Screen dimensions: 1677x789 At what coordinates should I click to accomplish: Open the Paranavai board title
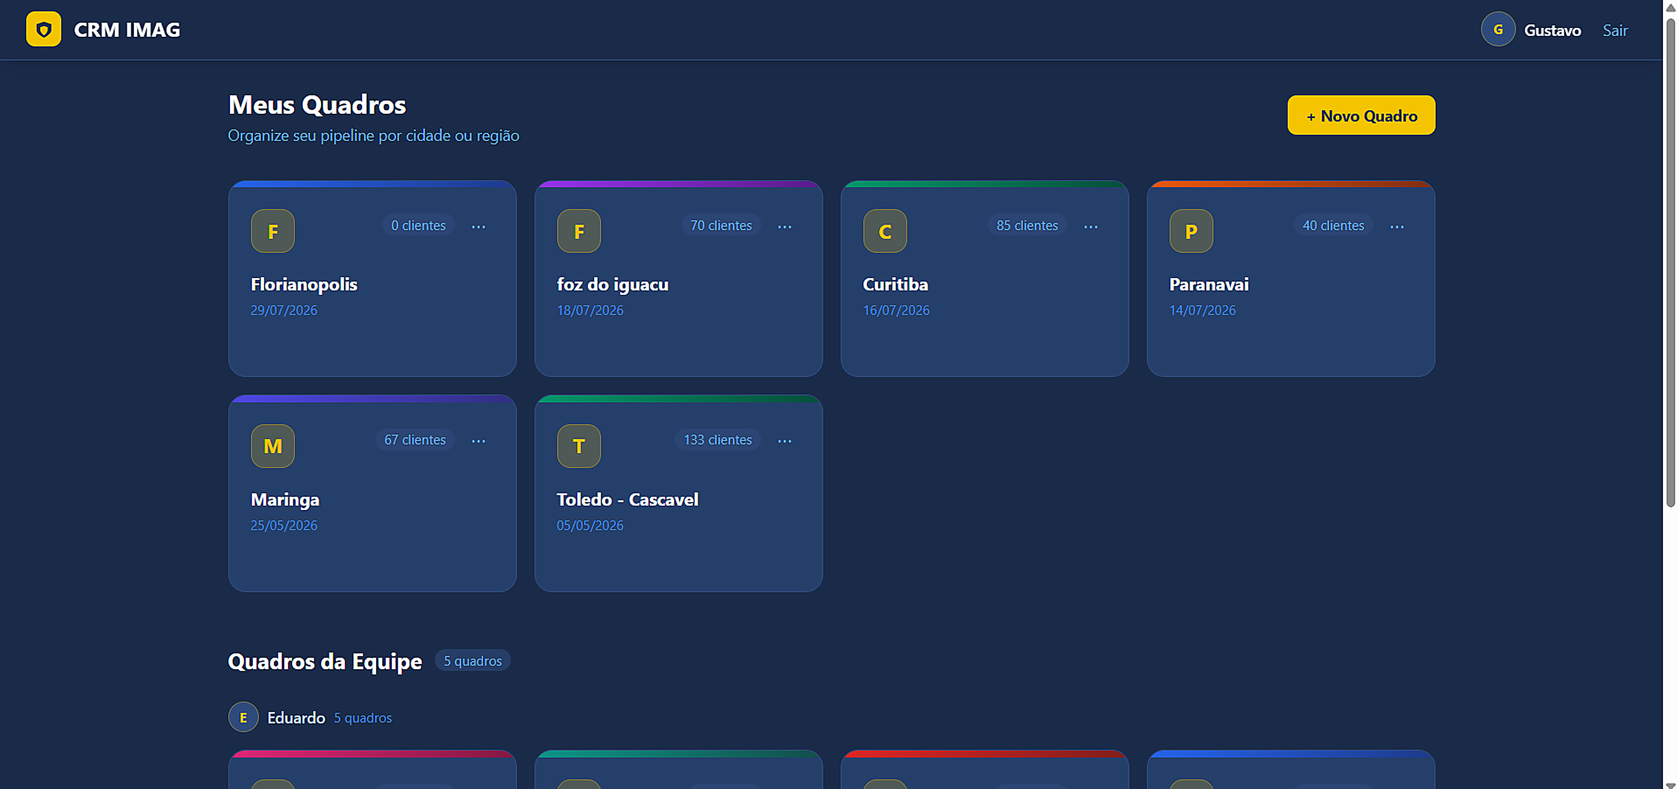point(1209,284)
